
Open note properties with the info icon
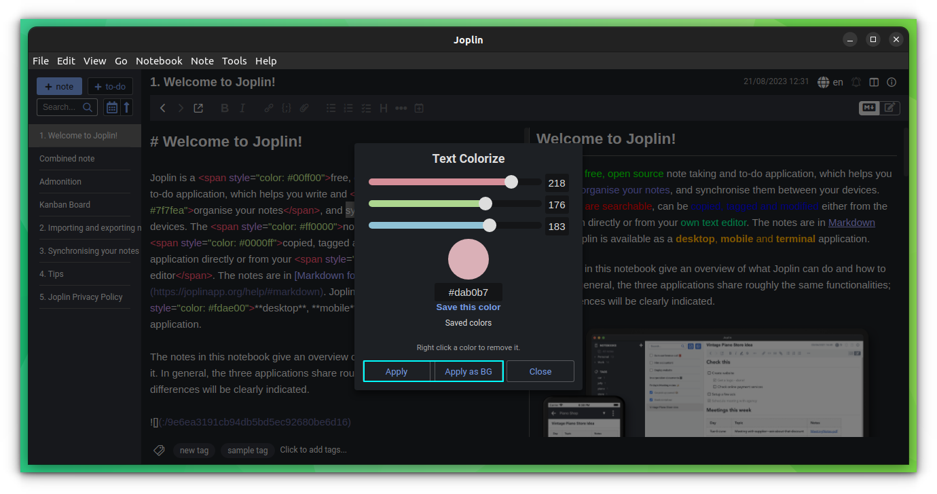click(892, 81)
